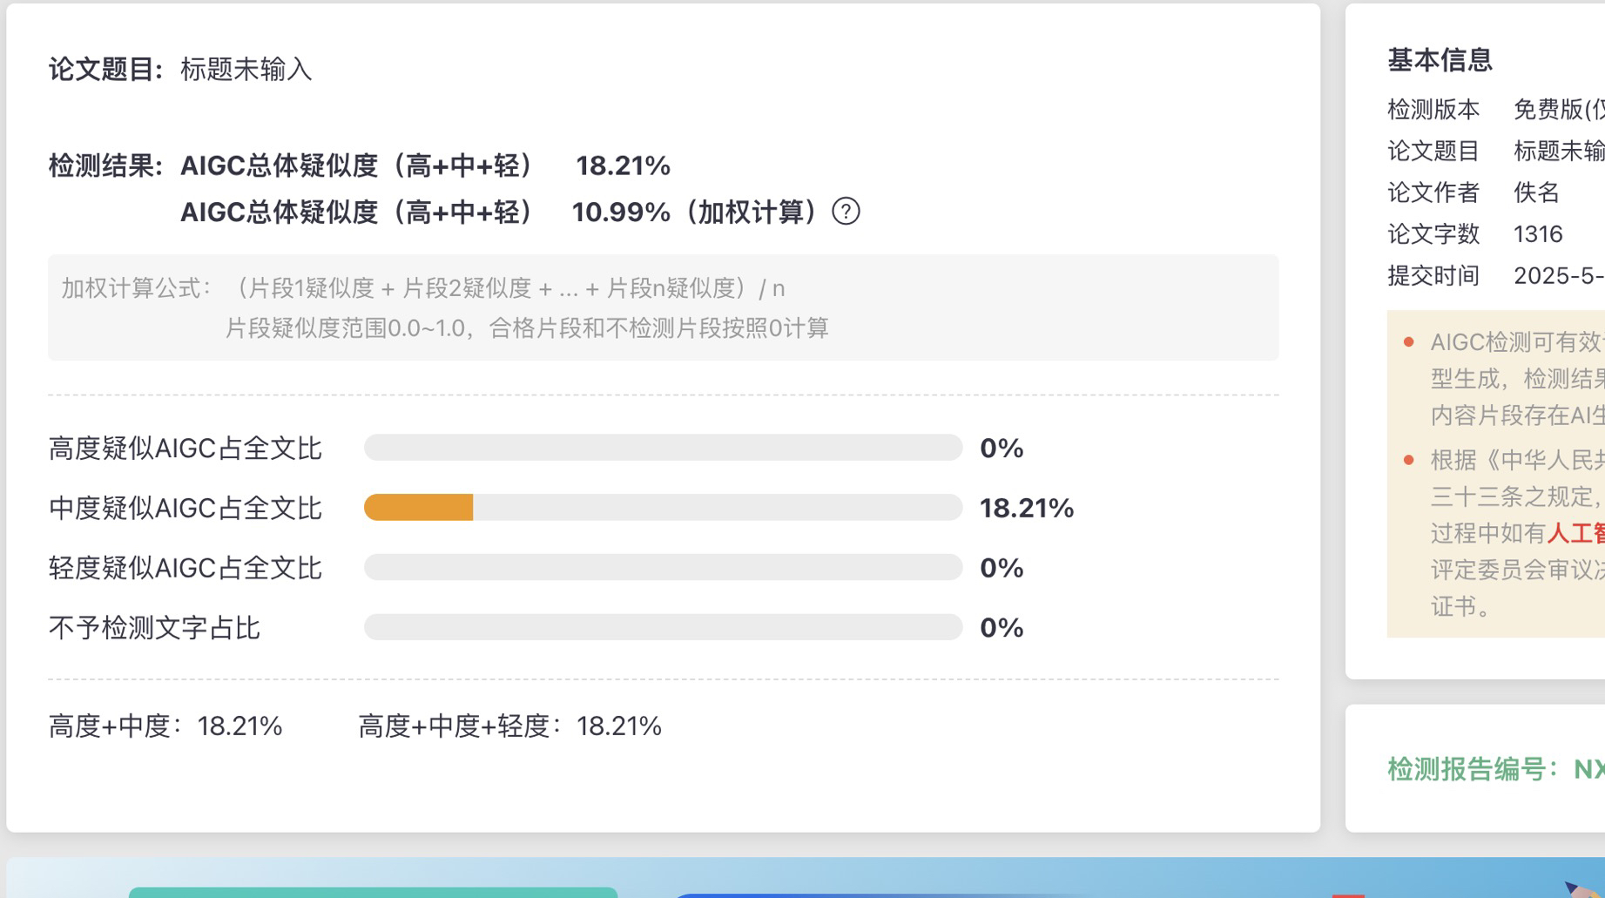Select the 检测版本 免费版 row
Viewport: 1605px width, 898px height.
coord(1496,110)
